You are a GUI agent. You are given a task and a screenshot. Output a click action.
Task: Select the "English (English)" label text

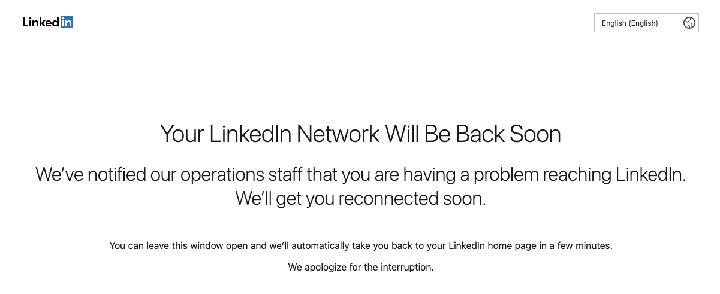pyautogui.click(x=629, y=23)
